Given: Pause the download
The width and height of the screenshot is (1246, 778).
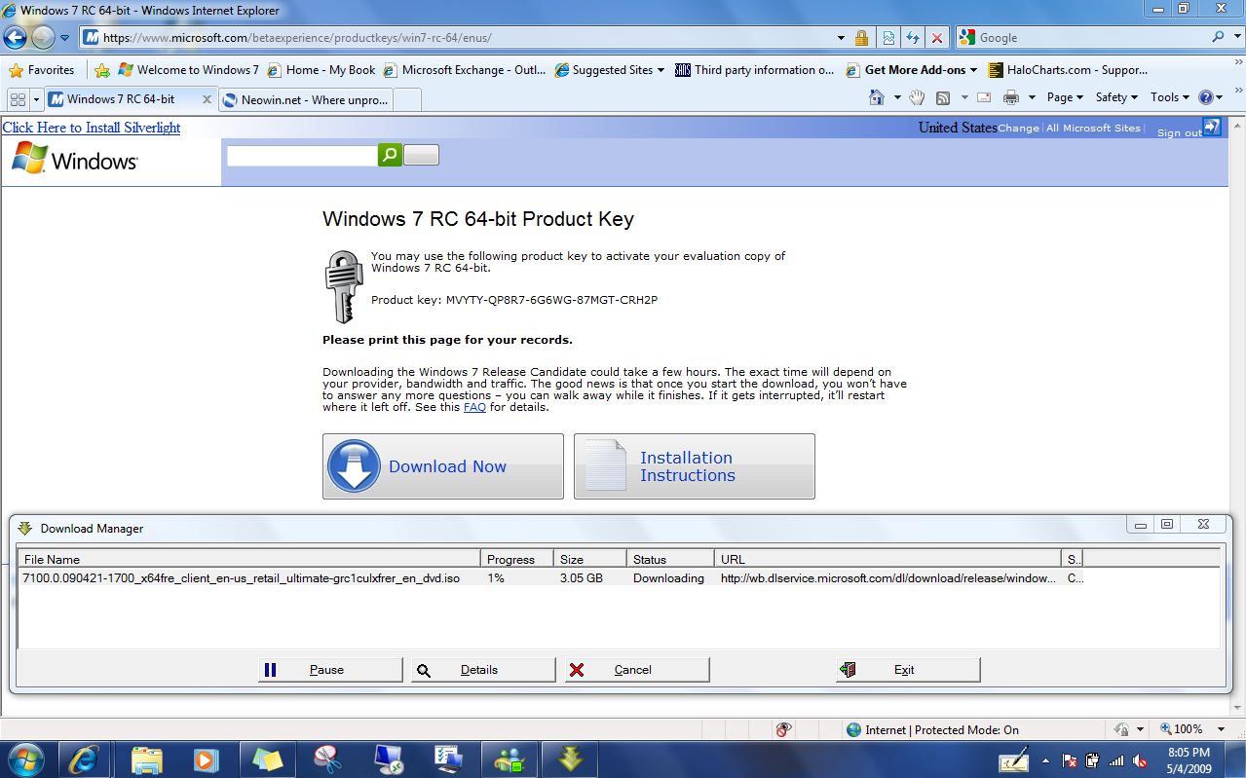Looking at the screenshot, I should pyautogui.click(x=330, y=670).
